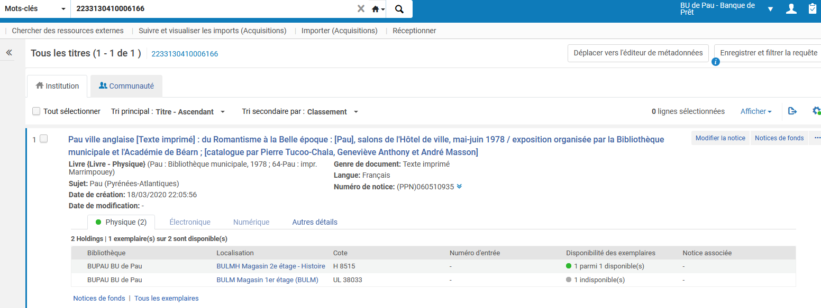Open the table settings gear icon
Screen dimensions: 821x308
pos(816,111)
